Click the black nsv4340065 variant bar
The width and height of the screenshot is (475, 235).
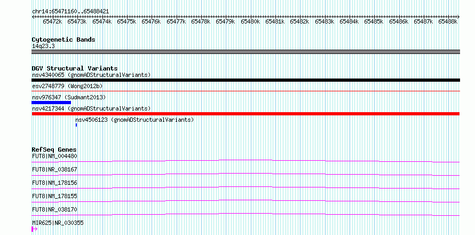point(246,80)
